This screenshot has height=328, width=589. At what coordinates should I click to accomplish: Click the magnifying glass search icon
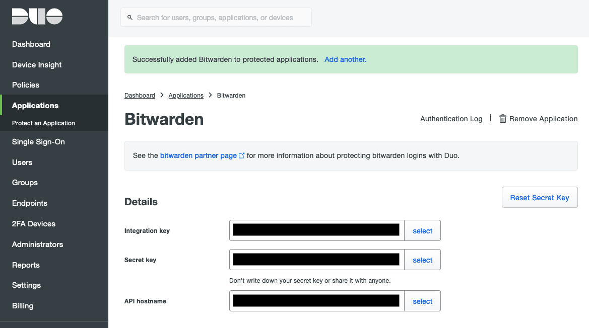pyautogui.click(x=130, y=17)
